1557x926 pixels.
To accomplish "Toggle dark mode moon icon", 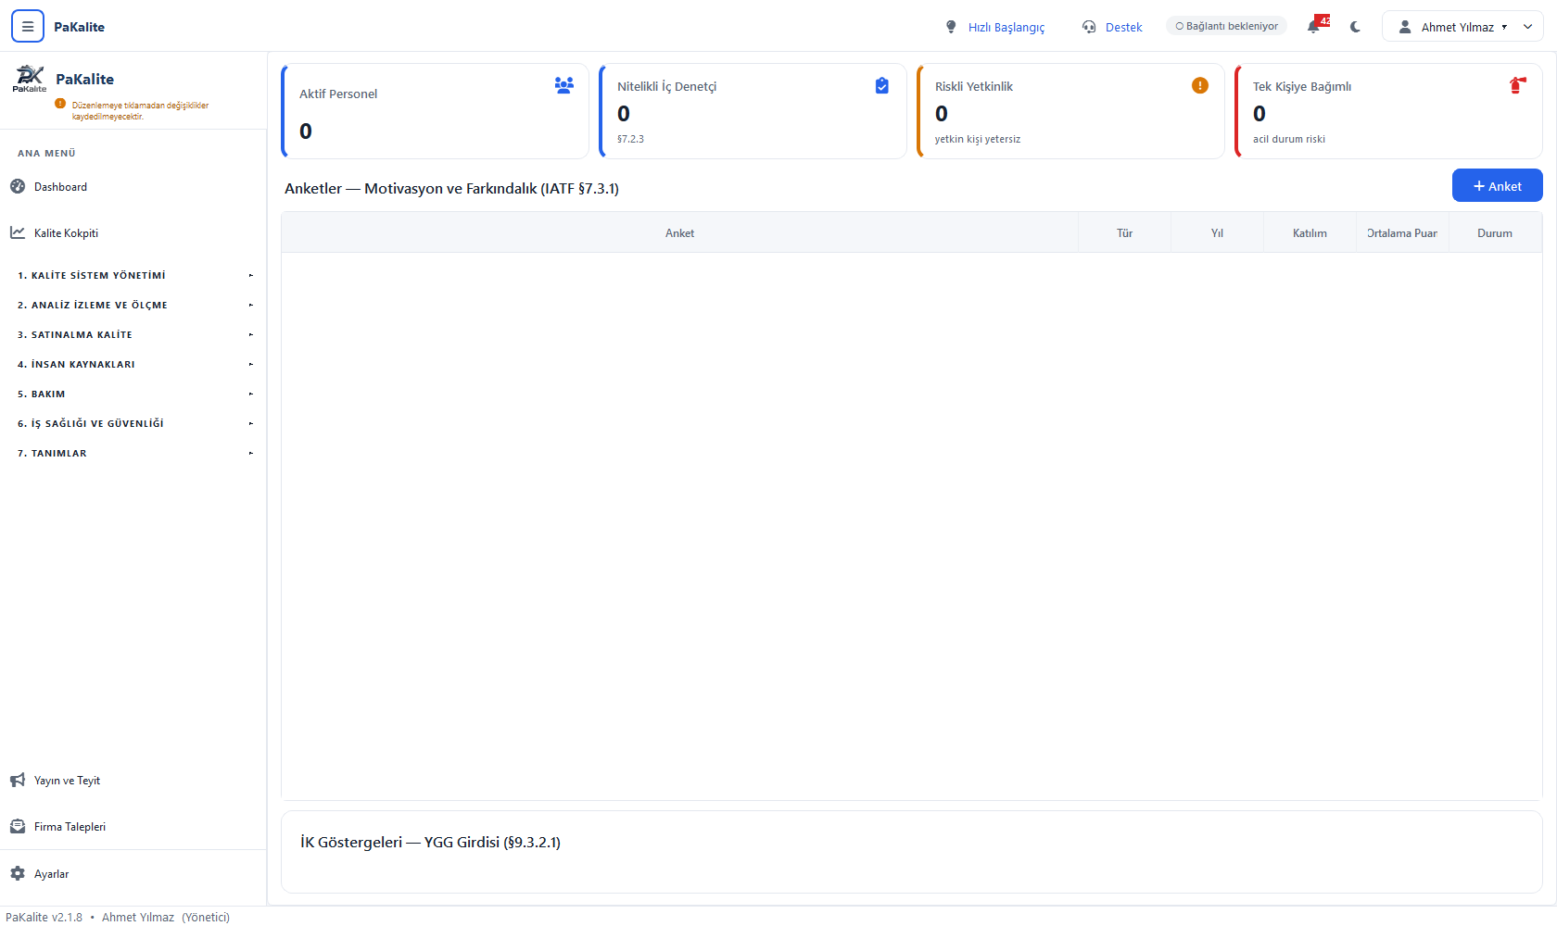I will click(1356, 27).
